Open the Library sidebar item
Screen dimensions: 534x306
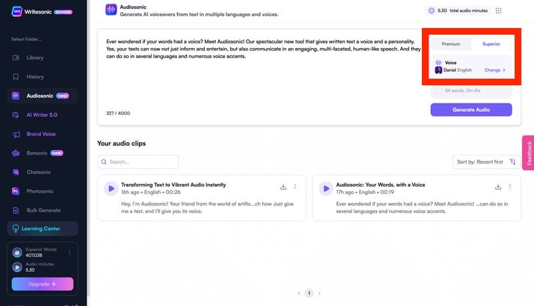click(43, 58)
